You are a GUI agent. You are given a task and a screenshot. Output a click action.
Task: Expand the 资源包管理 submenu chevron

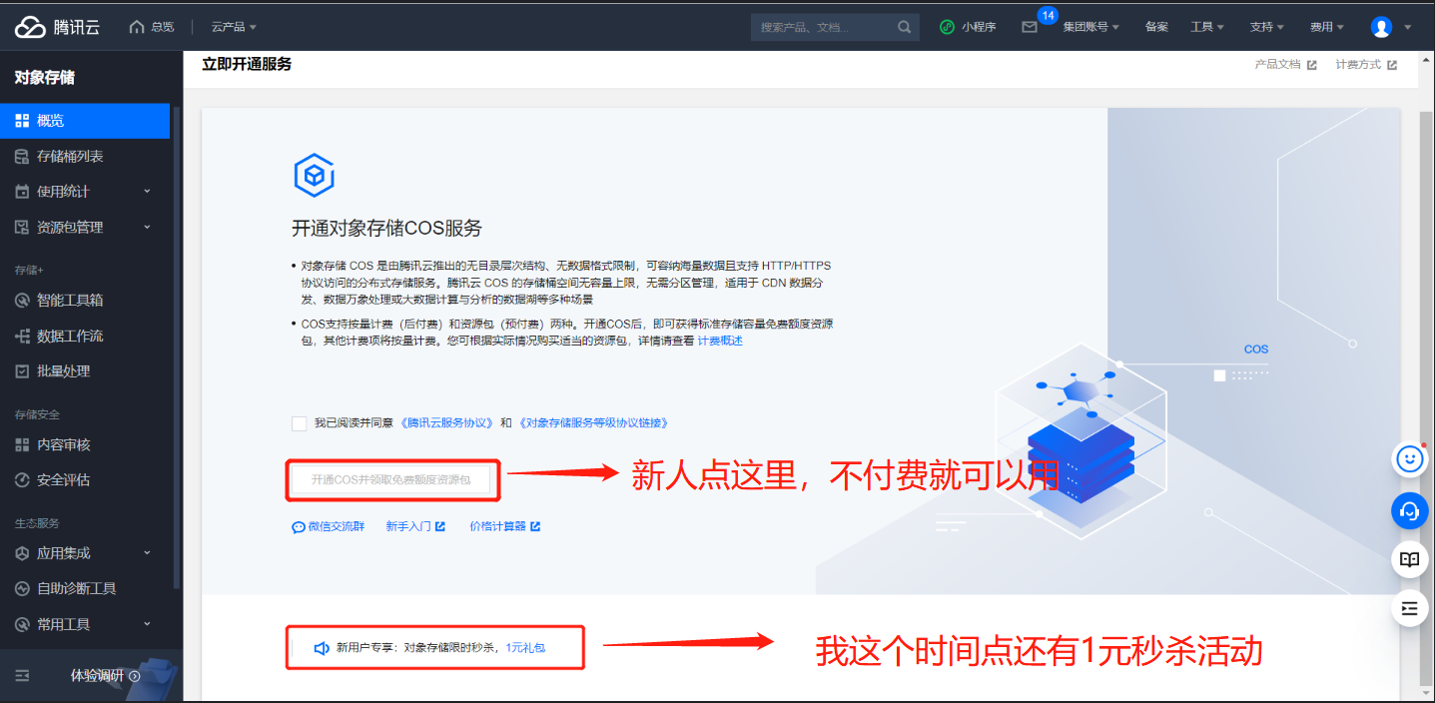tap(147, 227)
